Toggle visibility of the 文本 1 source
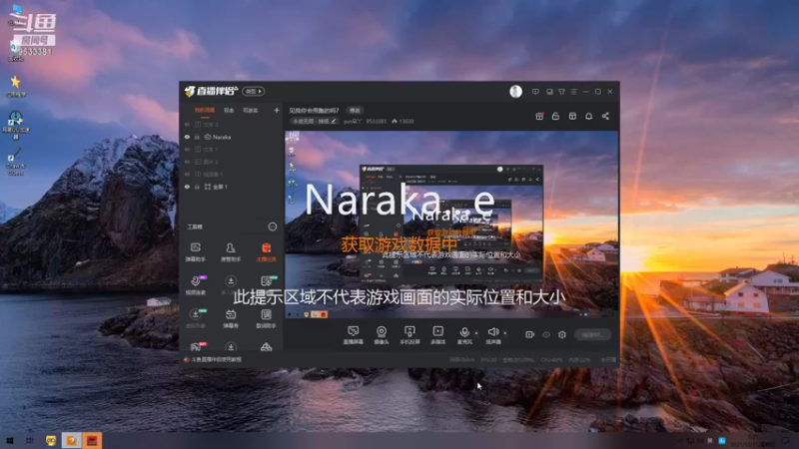The height and width of the screenshot is (449, 799). click(x=187, y=149)
